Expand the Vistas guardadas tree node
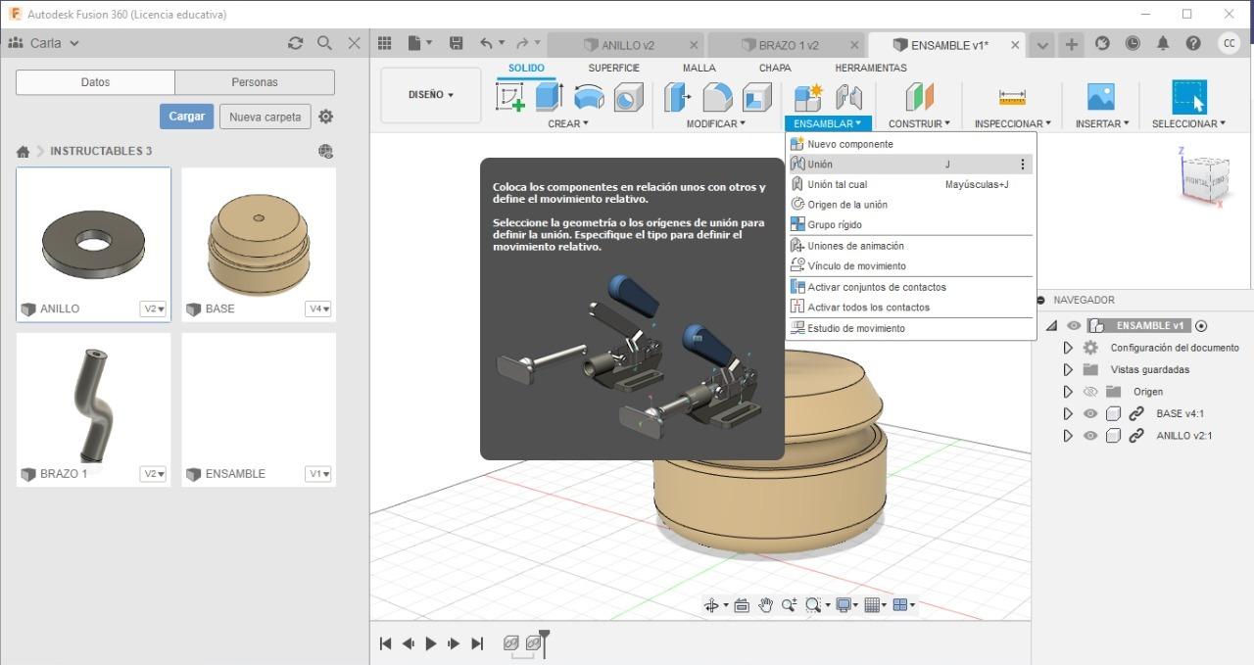 tap(1068, 369)
